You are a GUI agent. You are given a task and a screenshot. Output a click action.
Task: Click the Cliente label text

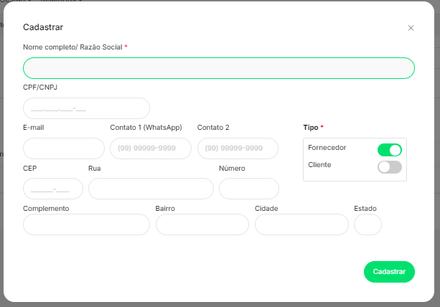coord(320,165)
